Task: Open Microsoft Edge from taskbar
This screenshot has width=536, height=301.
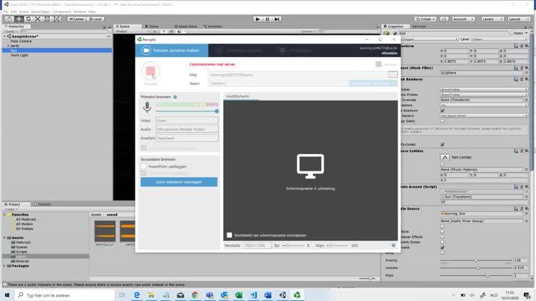Action: 137,295
